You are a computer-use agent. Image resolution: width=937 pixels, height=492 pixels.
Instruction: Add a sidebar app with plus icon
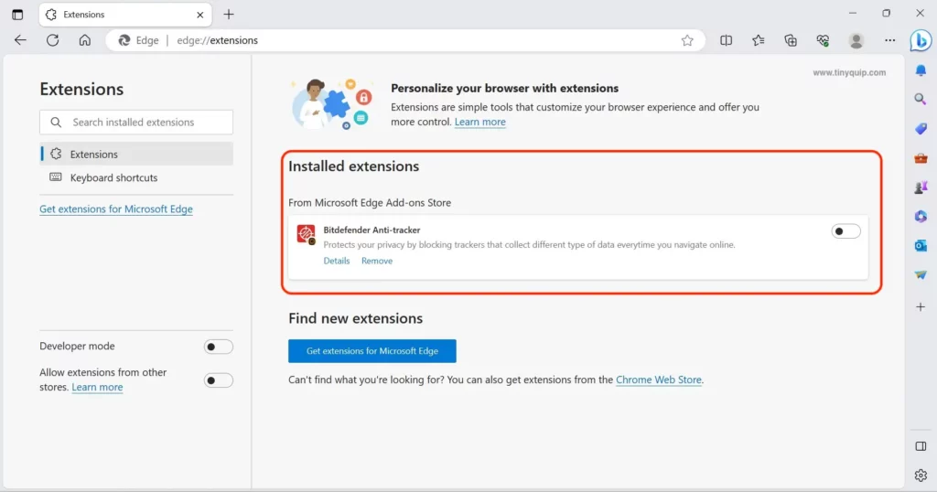pyautogui.click(x=921, y=306)
